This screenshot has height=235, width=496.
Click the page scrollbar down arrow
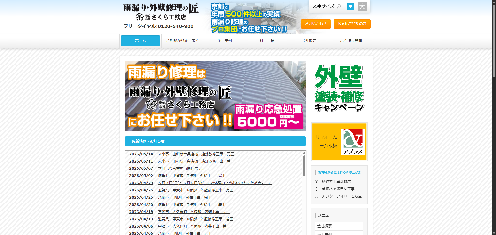[494, 233]
